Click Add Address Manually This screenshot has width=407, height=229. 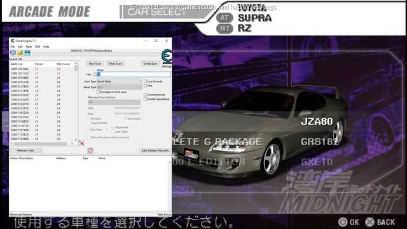tap(155, 151)
